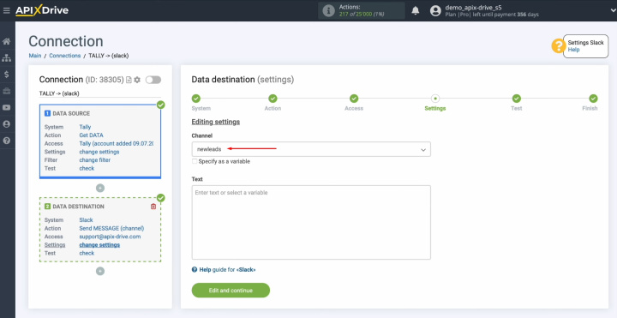Click change settings in Data Destination
Viewport: 617px width, 318px height.
(99, 245)
